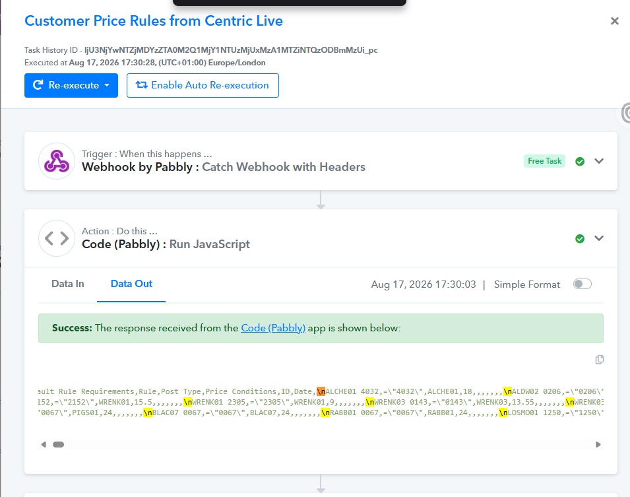
Task: Click Enable Auto Re-execution button
Action: click(203, 85)
